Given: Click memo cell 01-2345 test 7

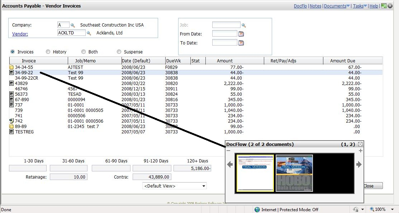Looking at the screenshot, I should click(83, 126).
